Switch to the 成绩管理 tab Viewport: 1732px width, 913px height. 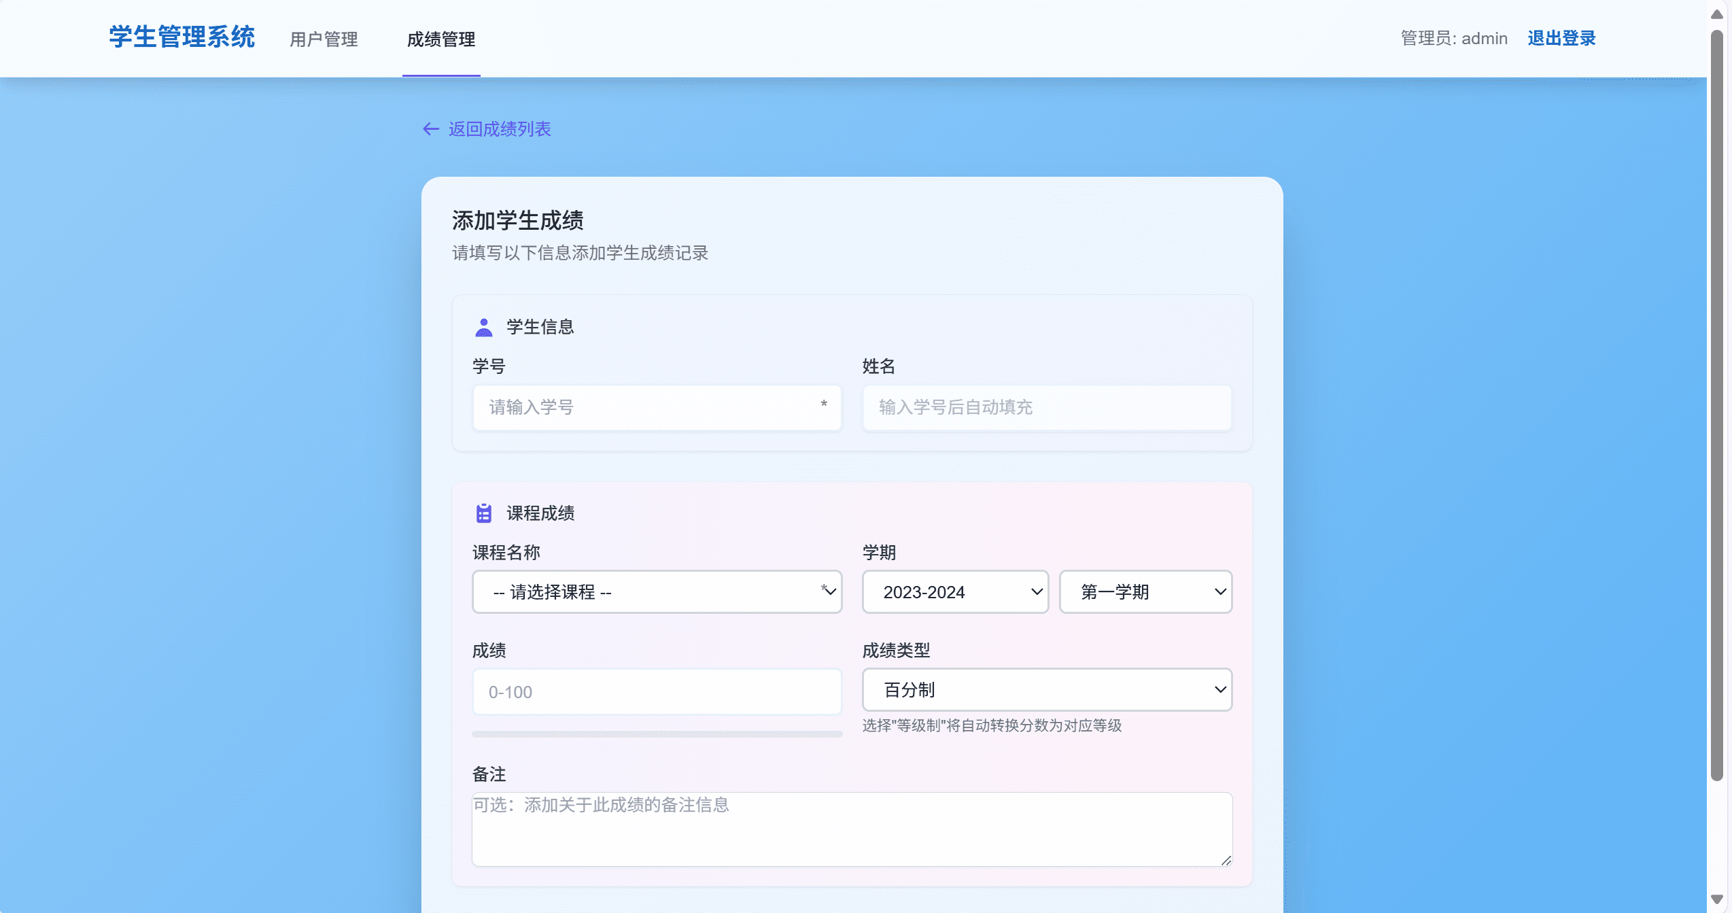click(440, 39)
